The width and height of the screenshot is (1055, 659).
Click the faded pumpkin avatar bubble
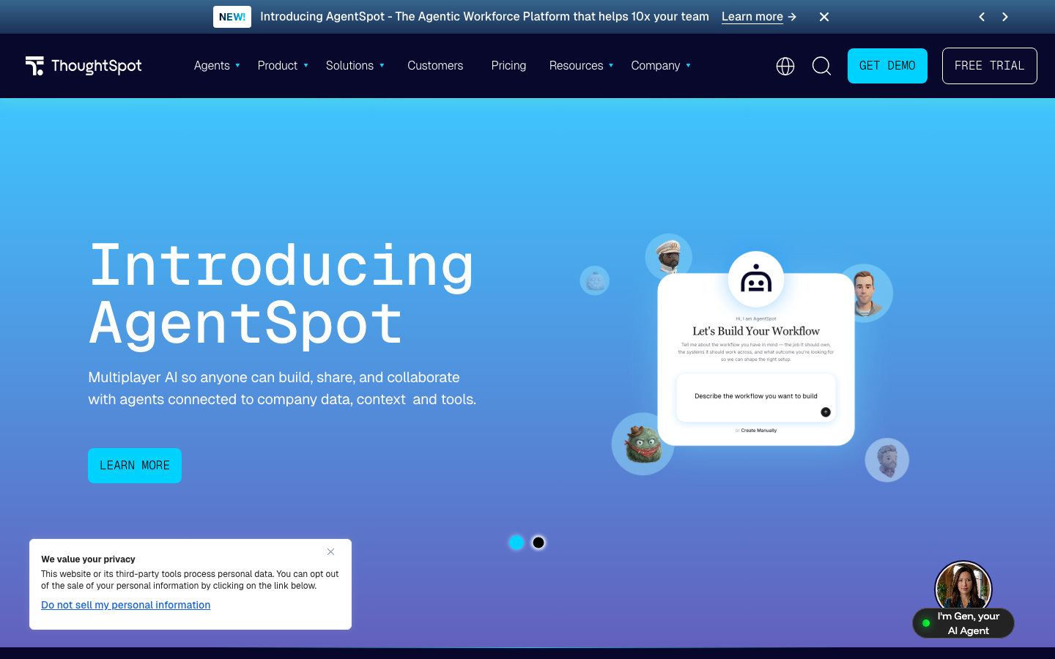coord(595,280)
